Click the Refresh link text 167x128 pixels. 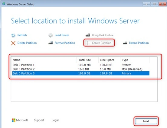tap(22, 35)
